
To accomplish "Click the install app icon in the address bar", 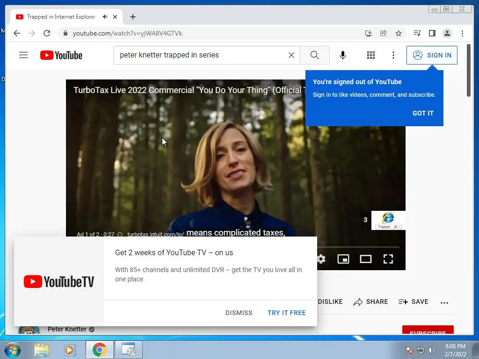I will tap(369, 33).
